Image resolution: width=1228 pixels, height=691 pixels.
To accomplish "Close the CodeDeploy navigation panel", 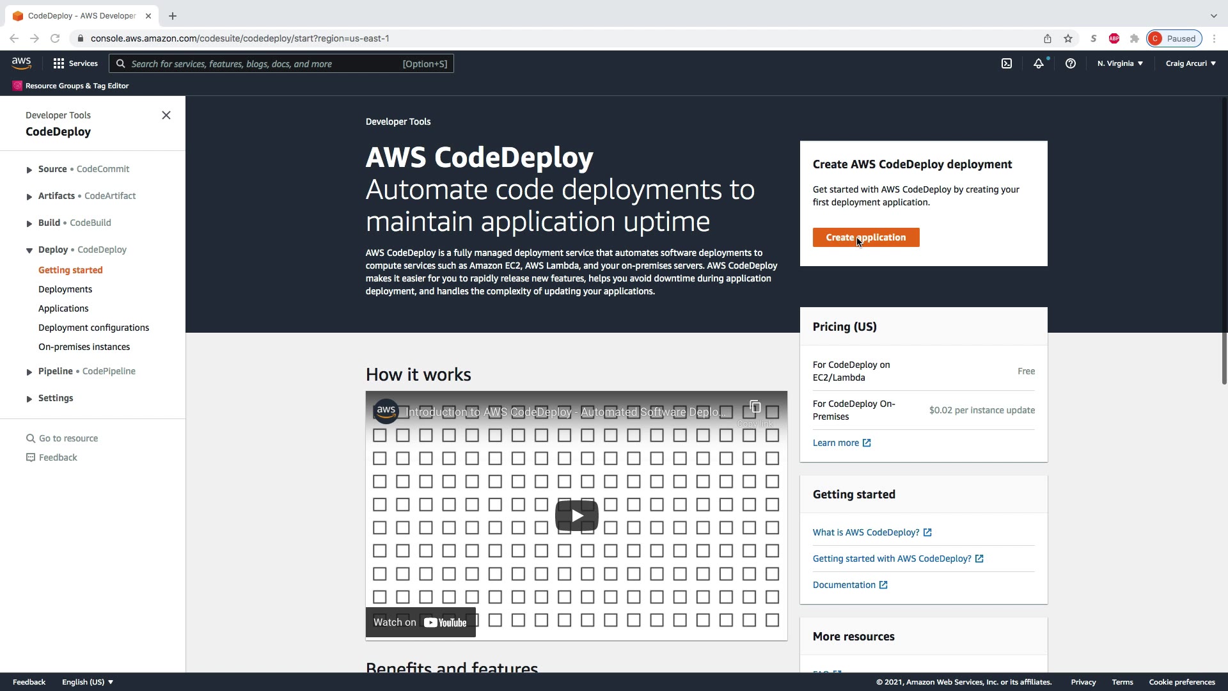I will [x=166, y=115].
